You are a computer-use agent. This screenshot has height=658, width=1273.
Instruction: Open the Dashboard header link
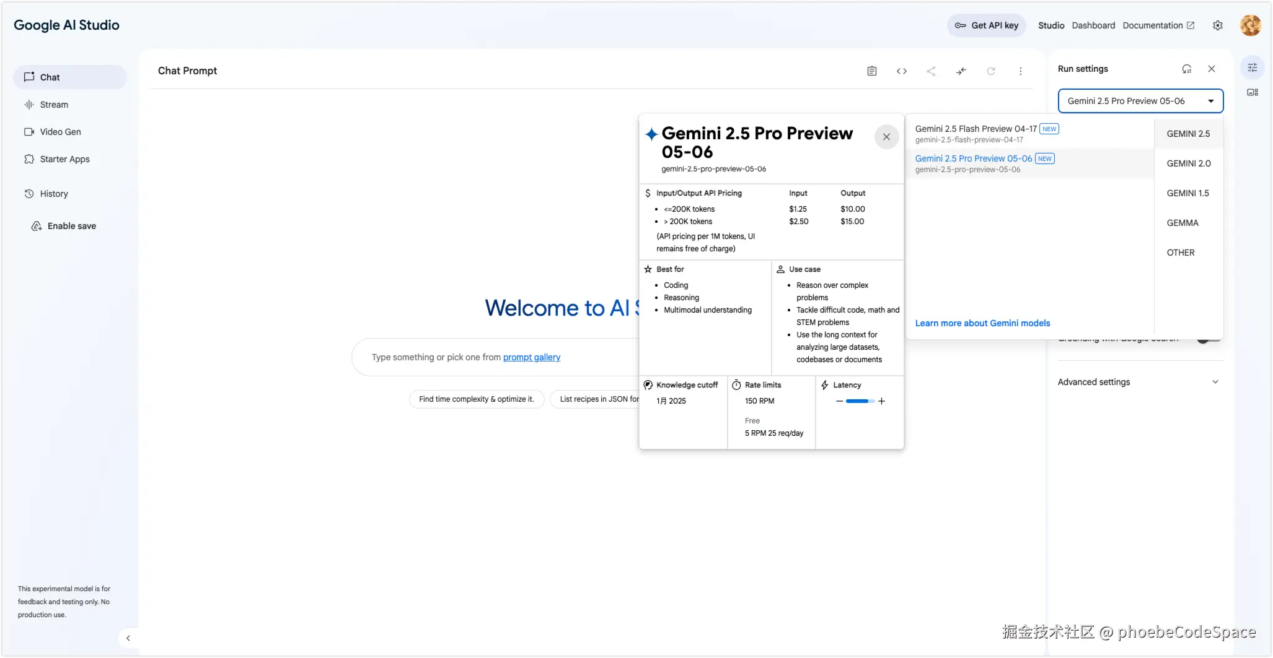[x=1093, y=25]
